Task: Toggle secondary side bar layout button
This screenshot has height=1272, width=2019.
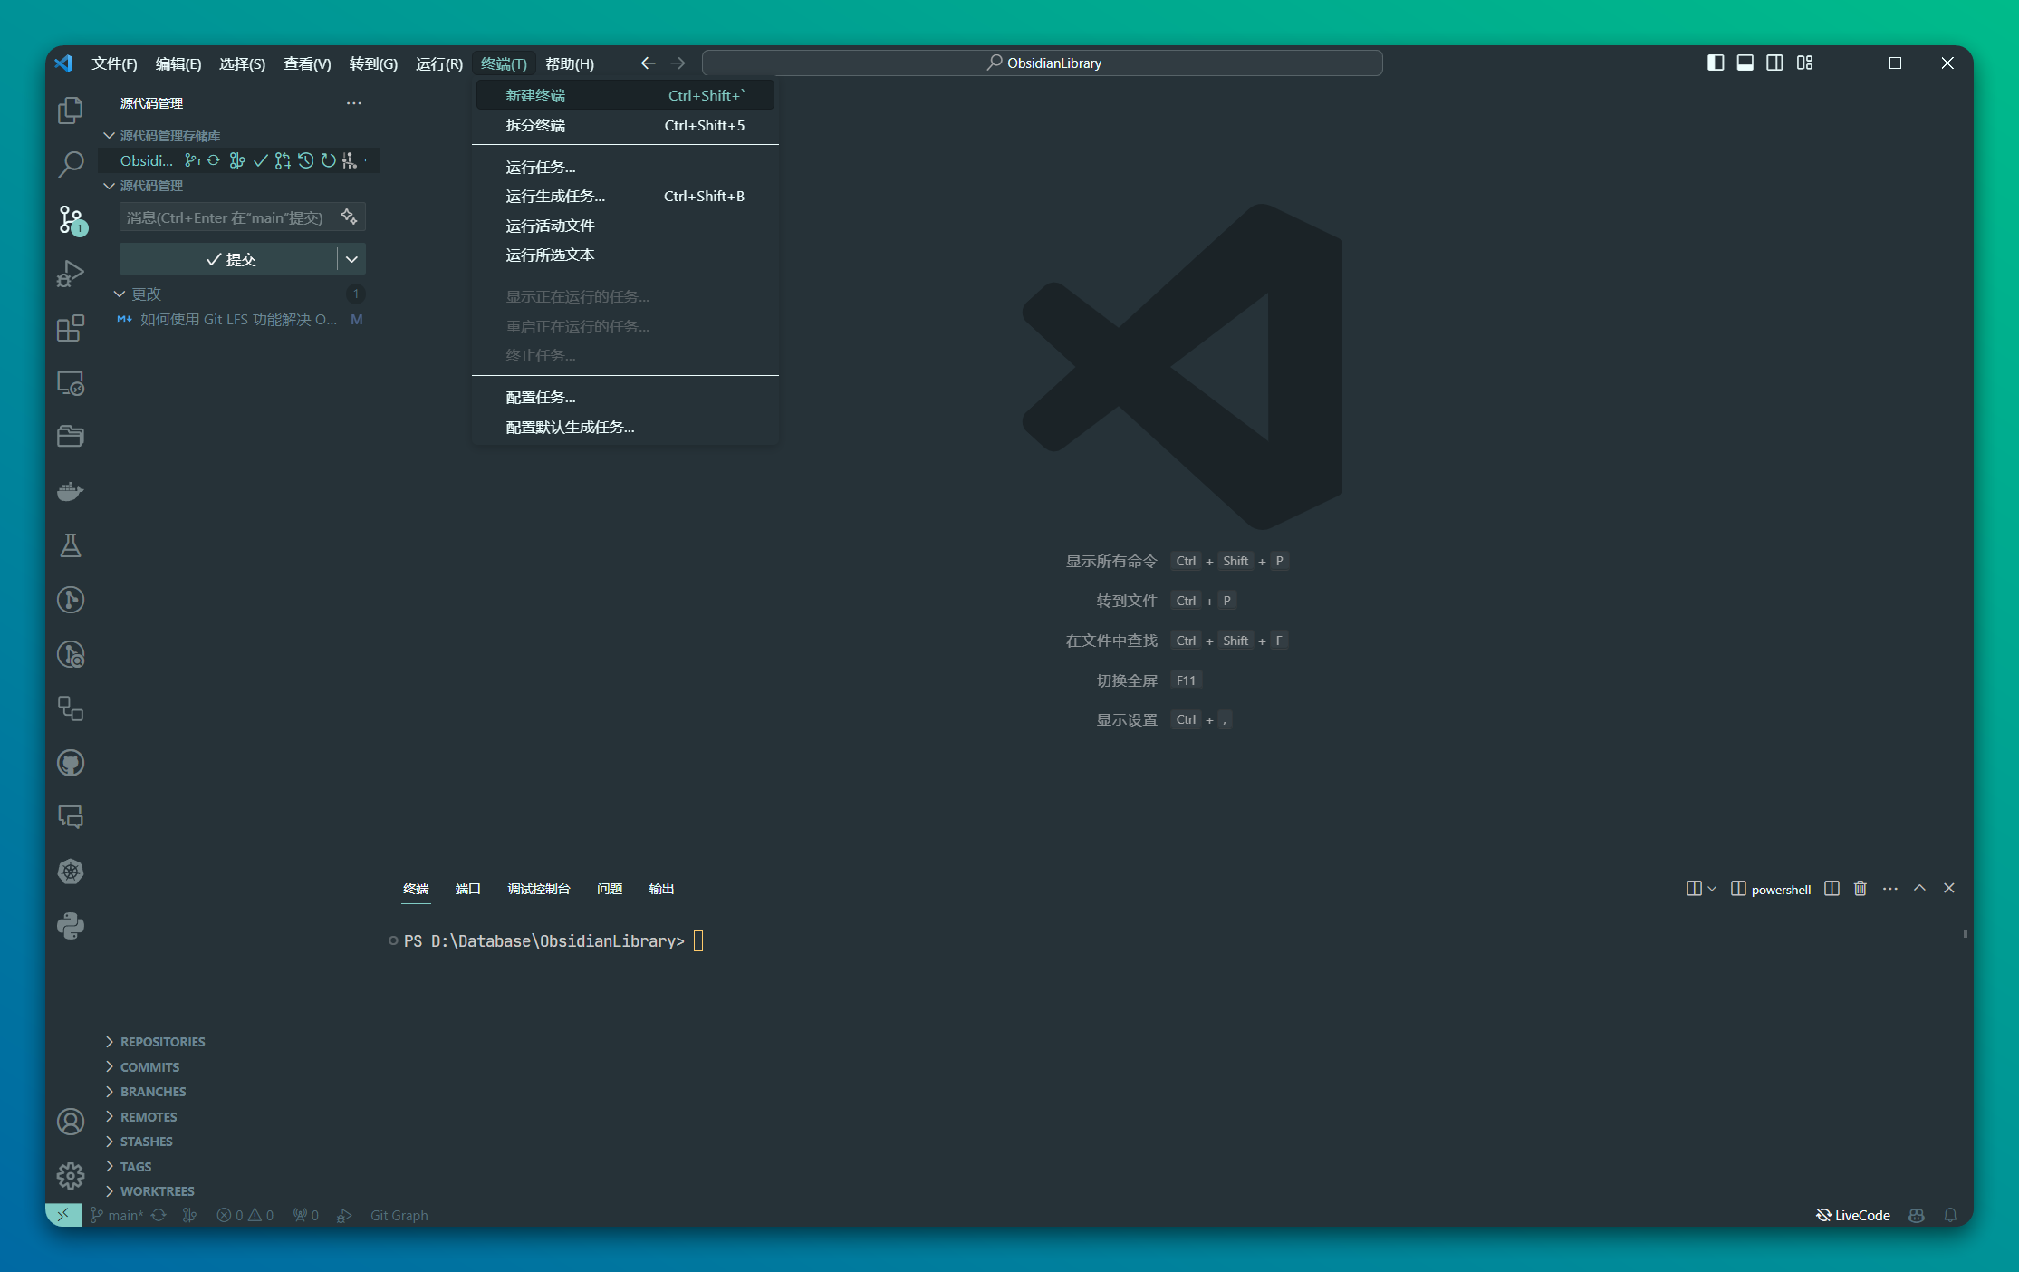Action: 1774,63
